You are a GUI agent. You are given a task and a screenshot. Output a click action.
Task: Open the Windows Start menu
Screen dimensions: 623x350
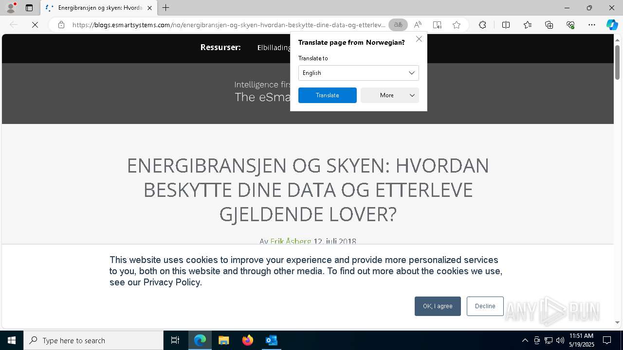(12, 340)
